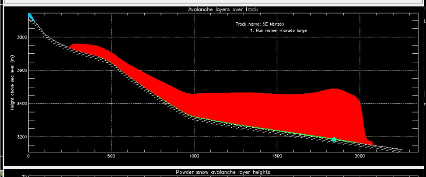Click the 'Height above sea level (m)' axis label
Viewport: 426px width, 177px height.
(14, 85)
